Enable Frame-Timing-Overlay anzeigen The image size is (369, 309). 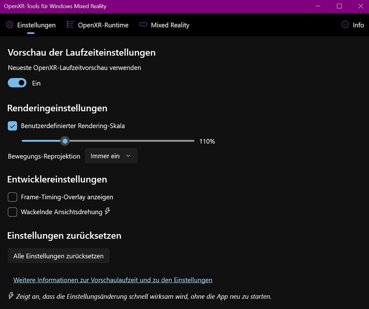[x=12, y=197]
